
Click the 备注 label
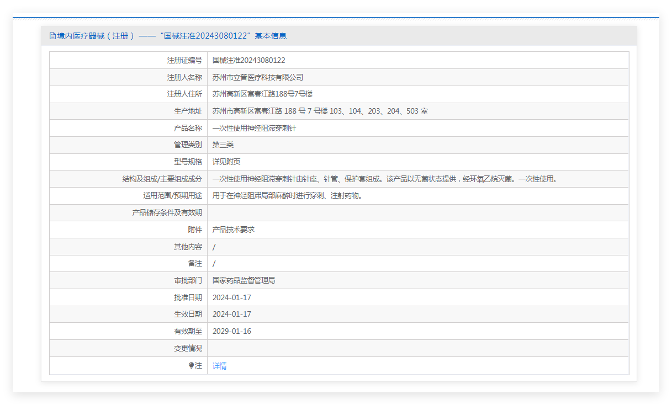195,263
